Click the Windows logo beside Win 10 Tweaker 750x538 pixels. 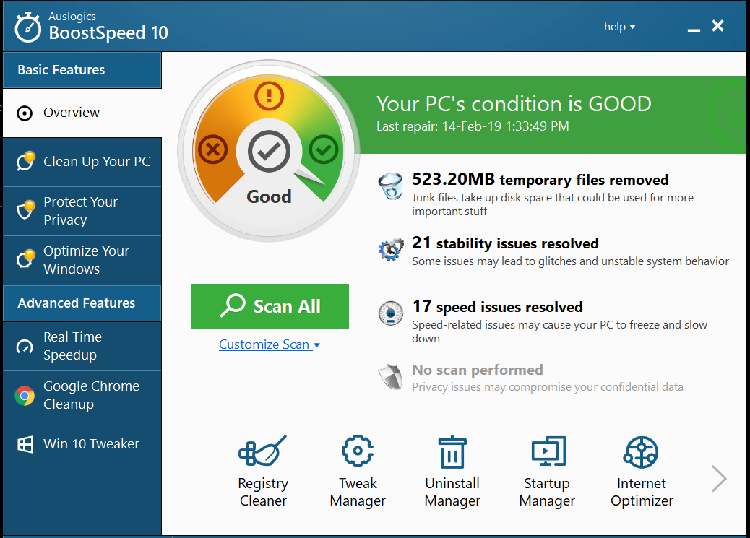click(25, 444)
